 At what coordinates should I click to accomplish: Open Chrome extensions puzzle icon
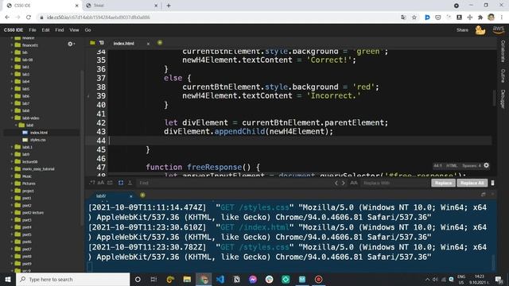coord(480,17)
